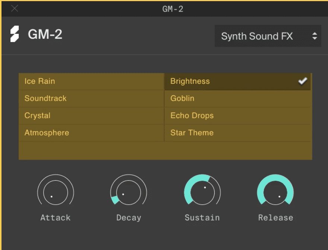This screenshot has height=250, width=328.
Task: Click the Sustain knob
Action: coord(202,192)
